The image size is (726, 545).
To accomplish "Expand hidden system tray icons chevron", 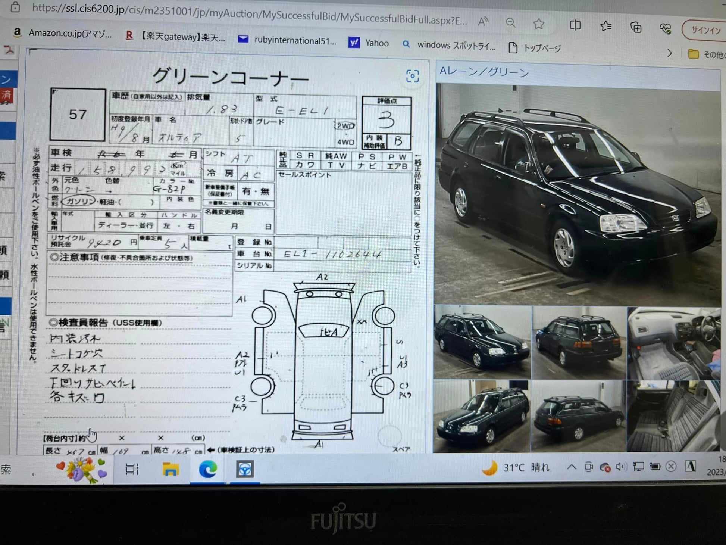I will [x=571, y=467].
